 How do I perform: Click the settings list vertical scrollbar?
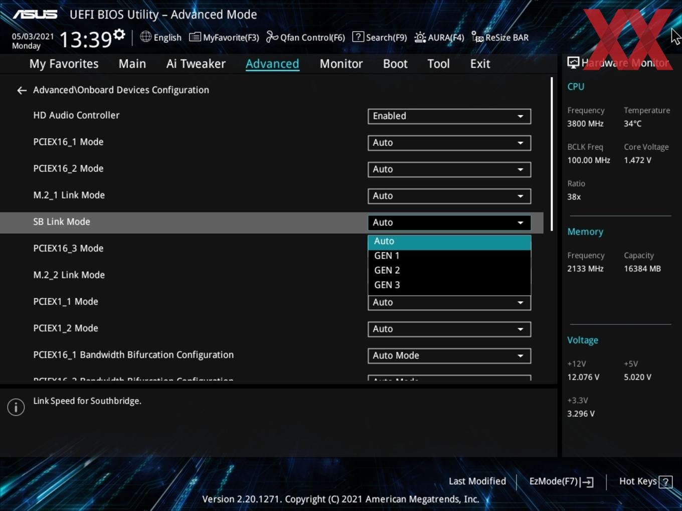click(552, 154)
